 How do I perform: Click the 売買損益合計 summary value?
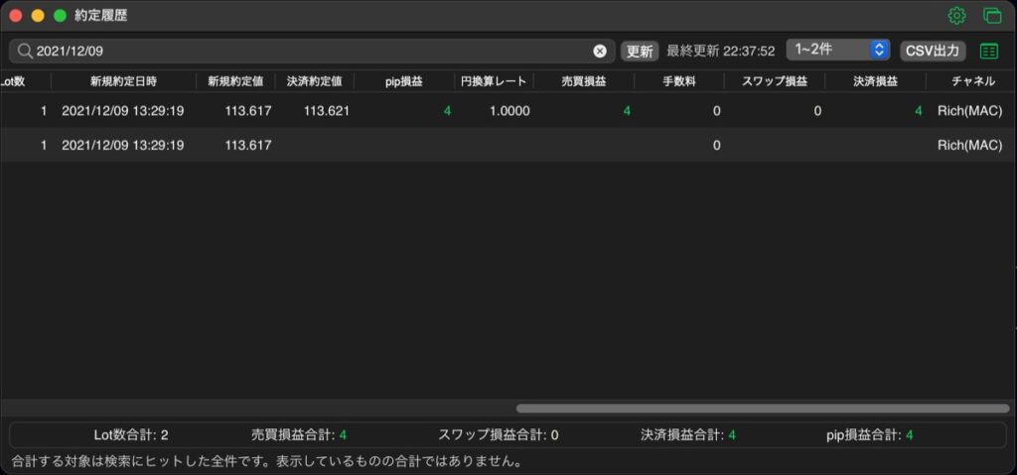click(x=343, y=434)
